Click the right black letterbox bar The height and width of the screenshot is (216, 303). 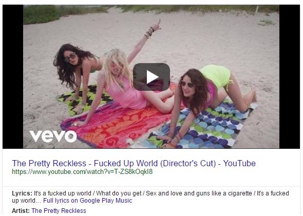290,76
